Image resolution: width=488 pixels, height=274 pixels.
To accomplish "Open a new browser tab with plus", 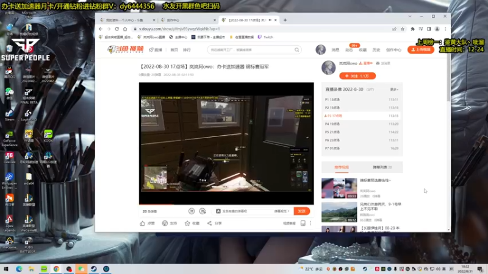I will point(285,20).
